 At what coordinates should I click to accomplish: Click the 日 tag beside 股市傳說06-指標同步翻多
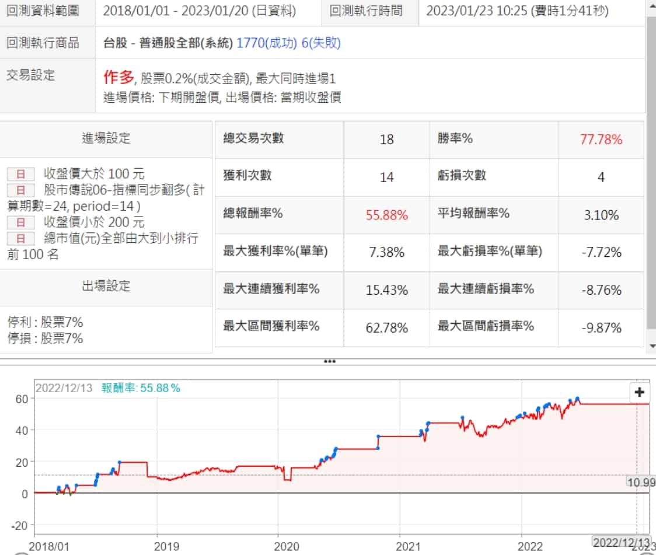(20, 190)
